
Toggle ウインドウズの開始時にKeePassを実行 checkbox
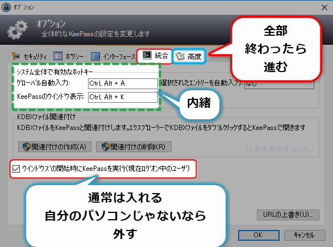[16, 169]
